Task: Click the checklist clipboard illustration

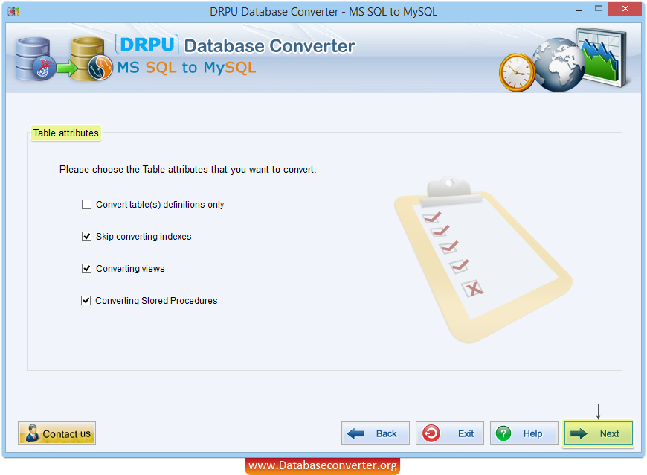Action: [483, 261]
